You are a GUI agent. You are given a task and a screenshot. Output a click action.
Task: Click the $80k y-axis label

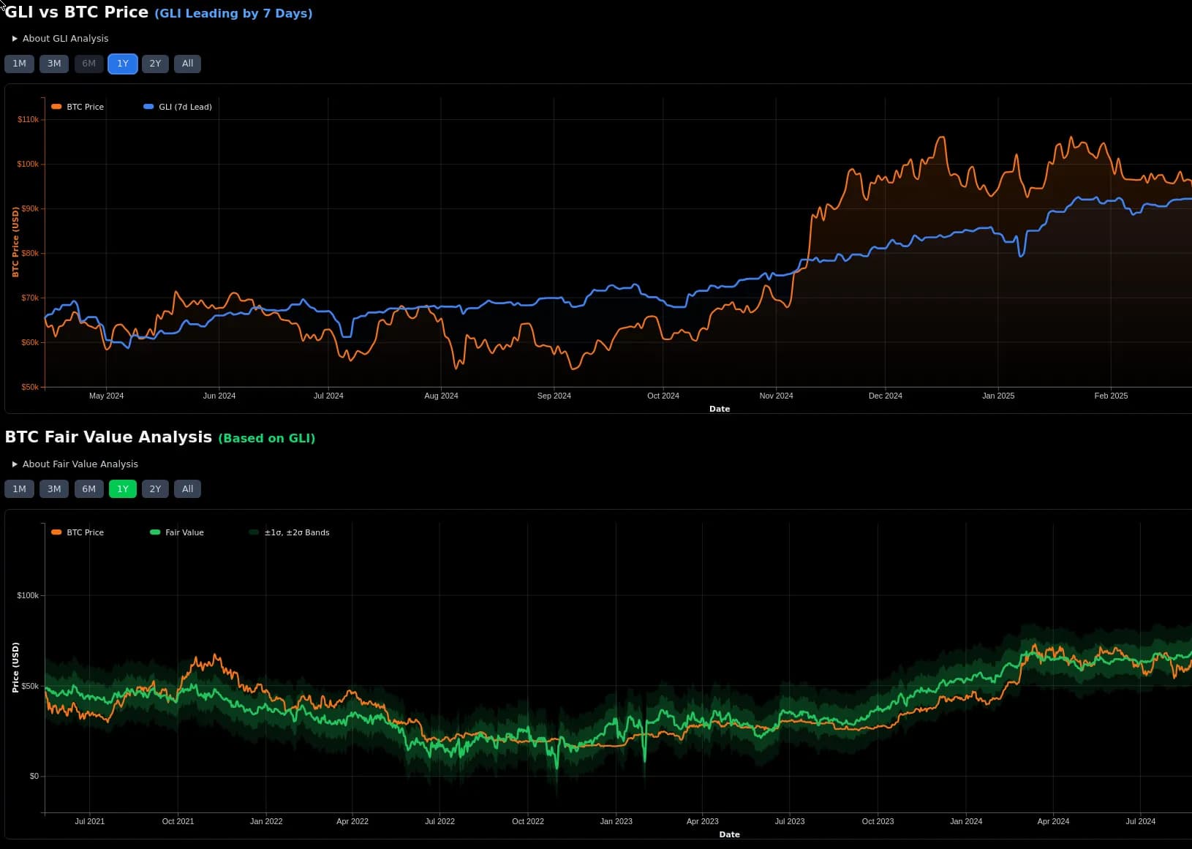30,253
